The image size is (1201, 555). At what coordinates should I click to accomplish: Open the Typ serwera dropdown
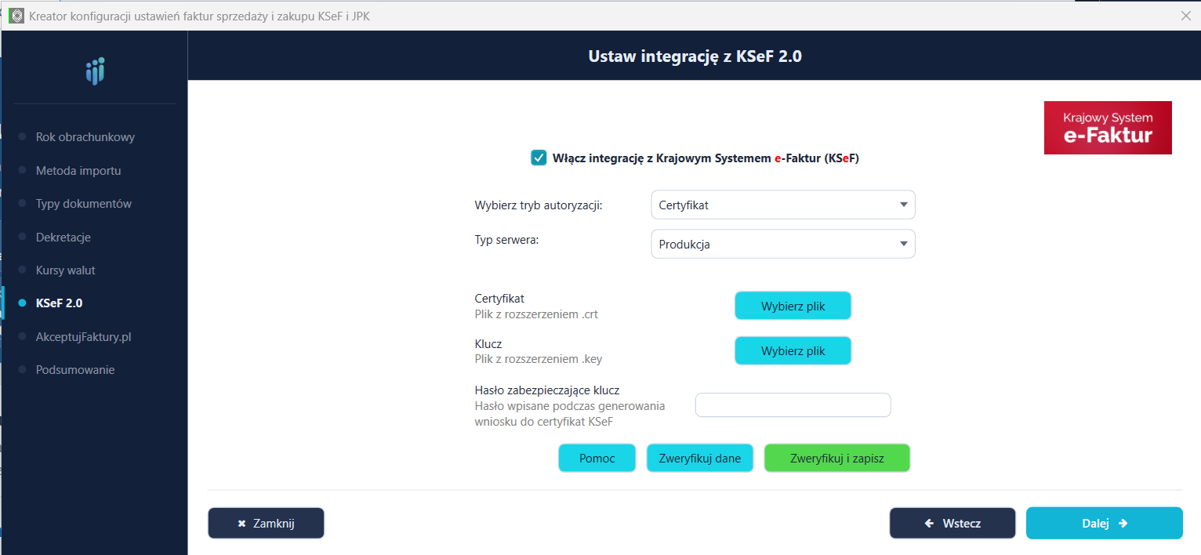tap(783, 244)
